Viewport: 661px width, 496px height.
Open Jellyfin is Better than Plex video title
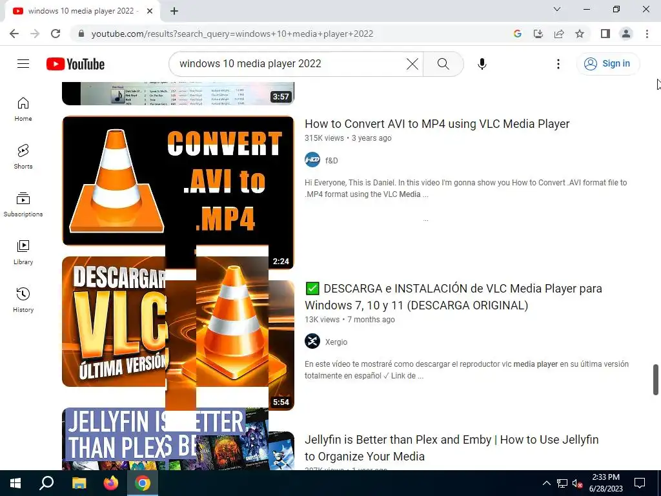pyautogui.click(x=451, y=448)
